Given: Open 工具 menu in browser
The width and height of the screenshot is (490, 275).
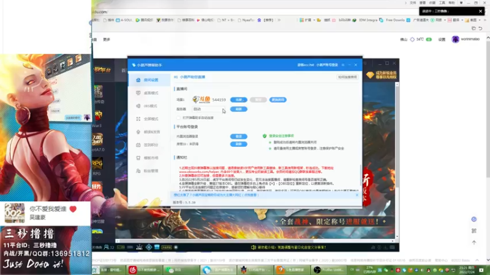Looking at the screenshot, I should [442, 3].
